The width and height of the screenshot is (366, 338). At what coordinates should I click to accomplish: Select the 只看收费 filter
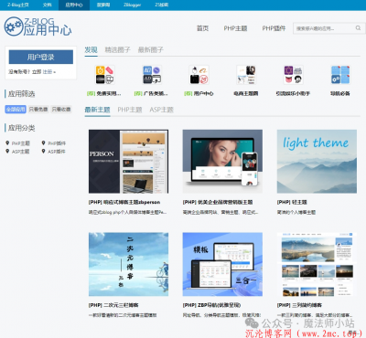[x=61, y=109]
